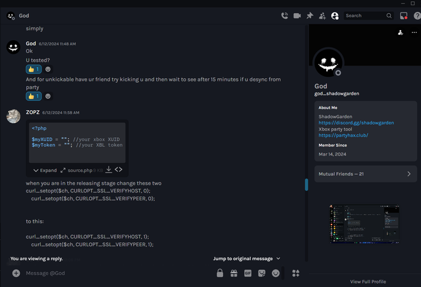Image resolution: width=421 pixels, height=287 pixels.
Task: Open ZOPZ's avatar in chat
Action: click(x=13, y=116)
